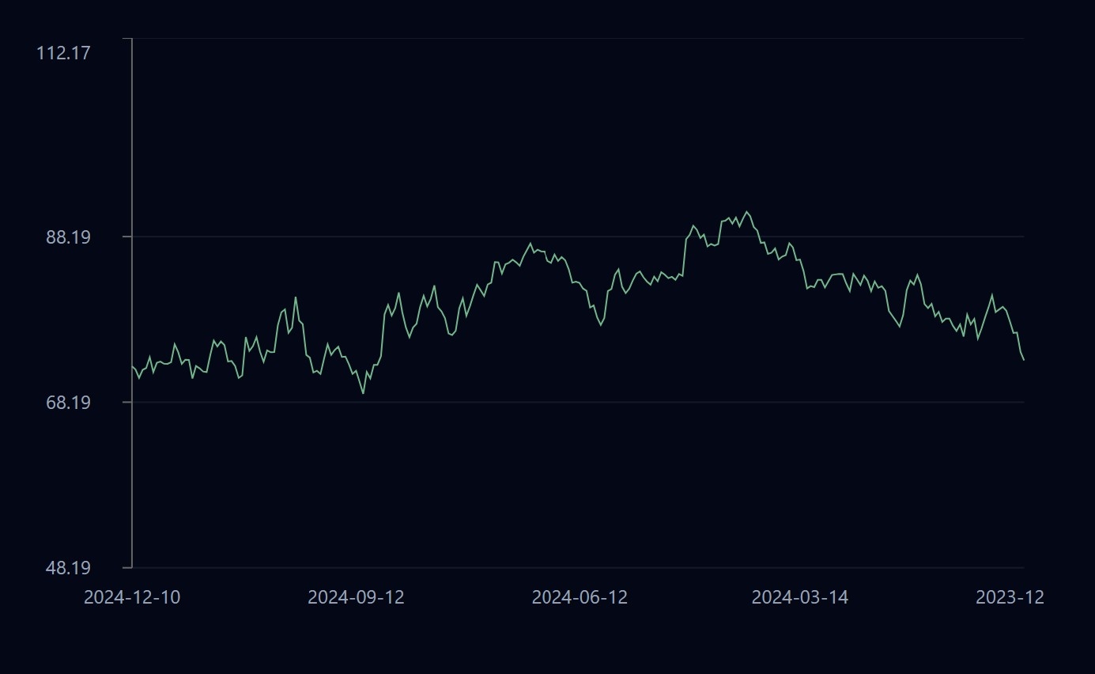This screenshot has width=1095, height=674.
Task: Select the 48.19 y-axis label
Action: click(x=67, y=567)
